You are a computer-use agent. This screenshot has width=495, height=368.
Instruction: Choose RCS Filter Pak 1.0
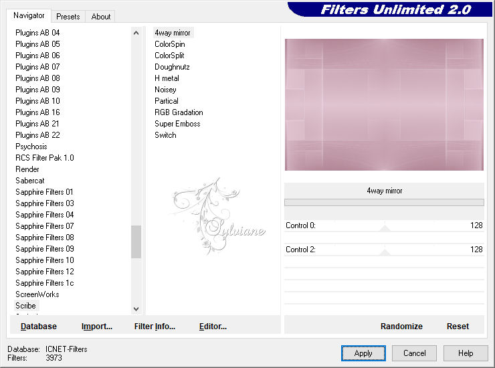(45, 158)
